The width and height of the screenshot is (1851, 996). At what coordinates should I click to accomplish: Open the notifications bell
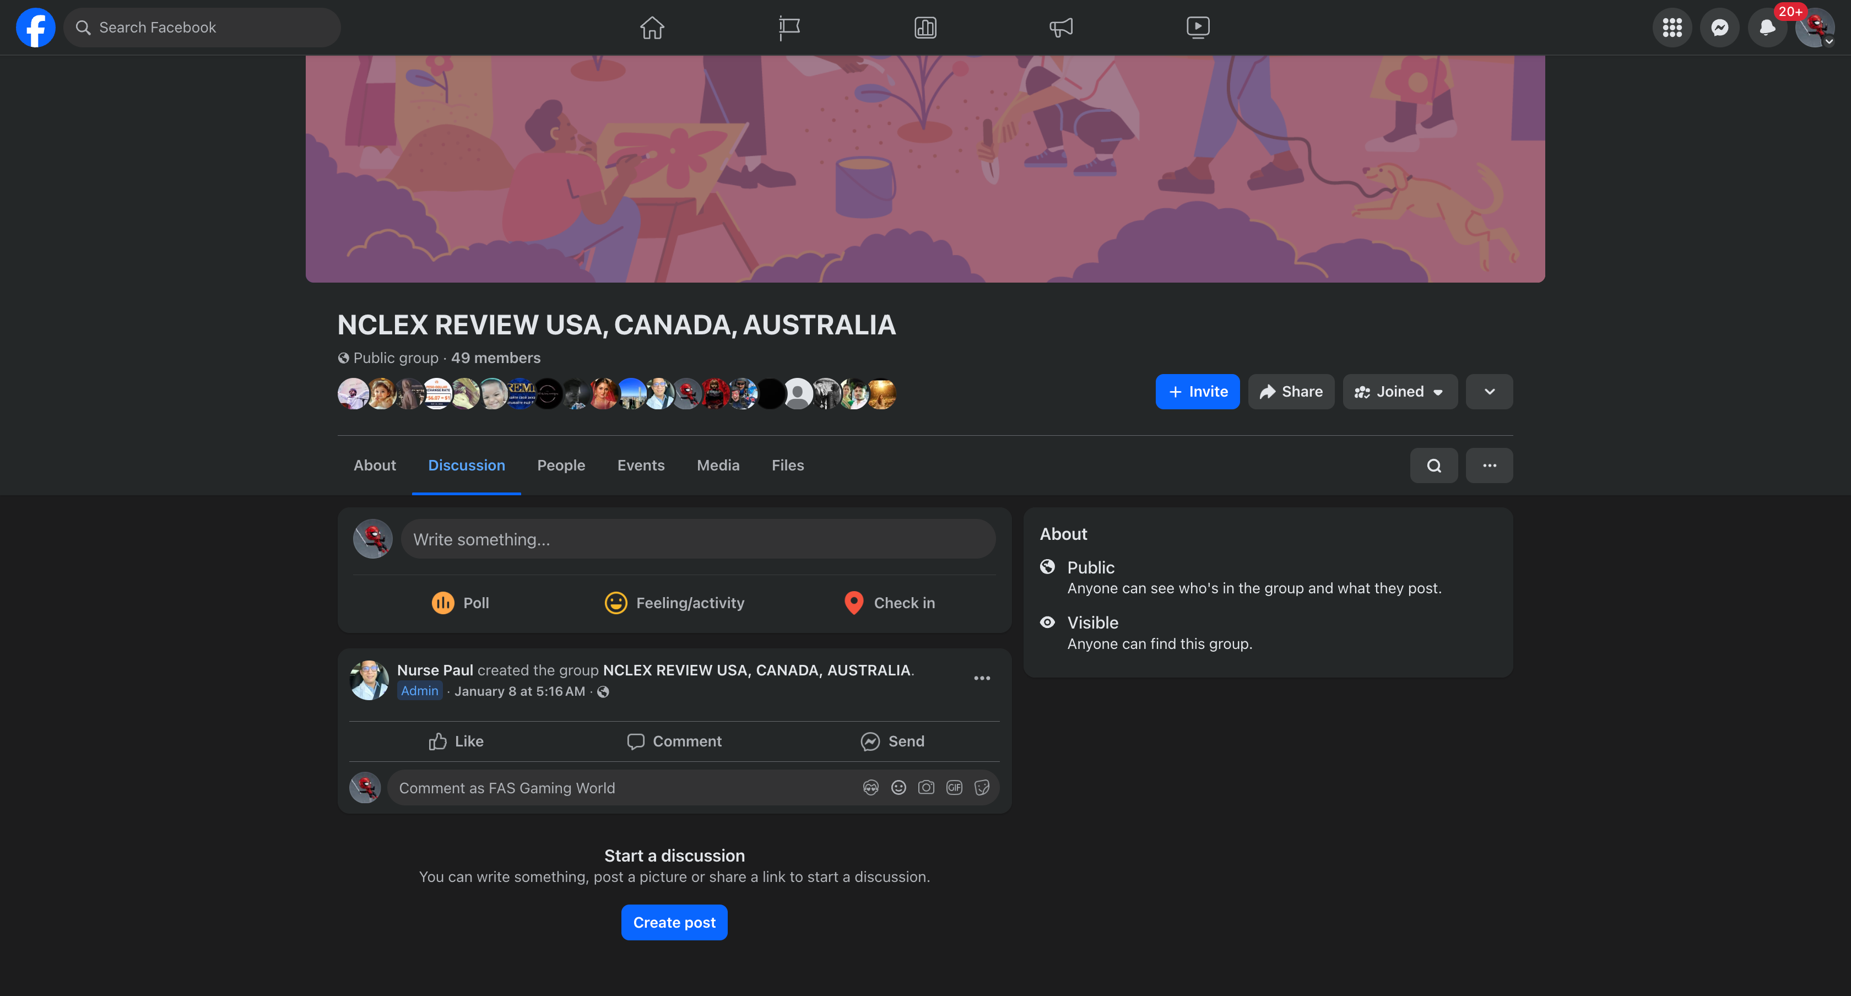click(x=1767, y=28)
